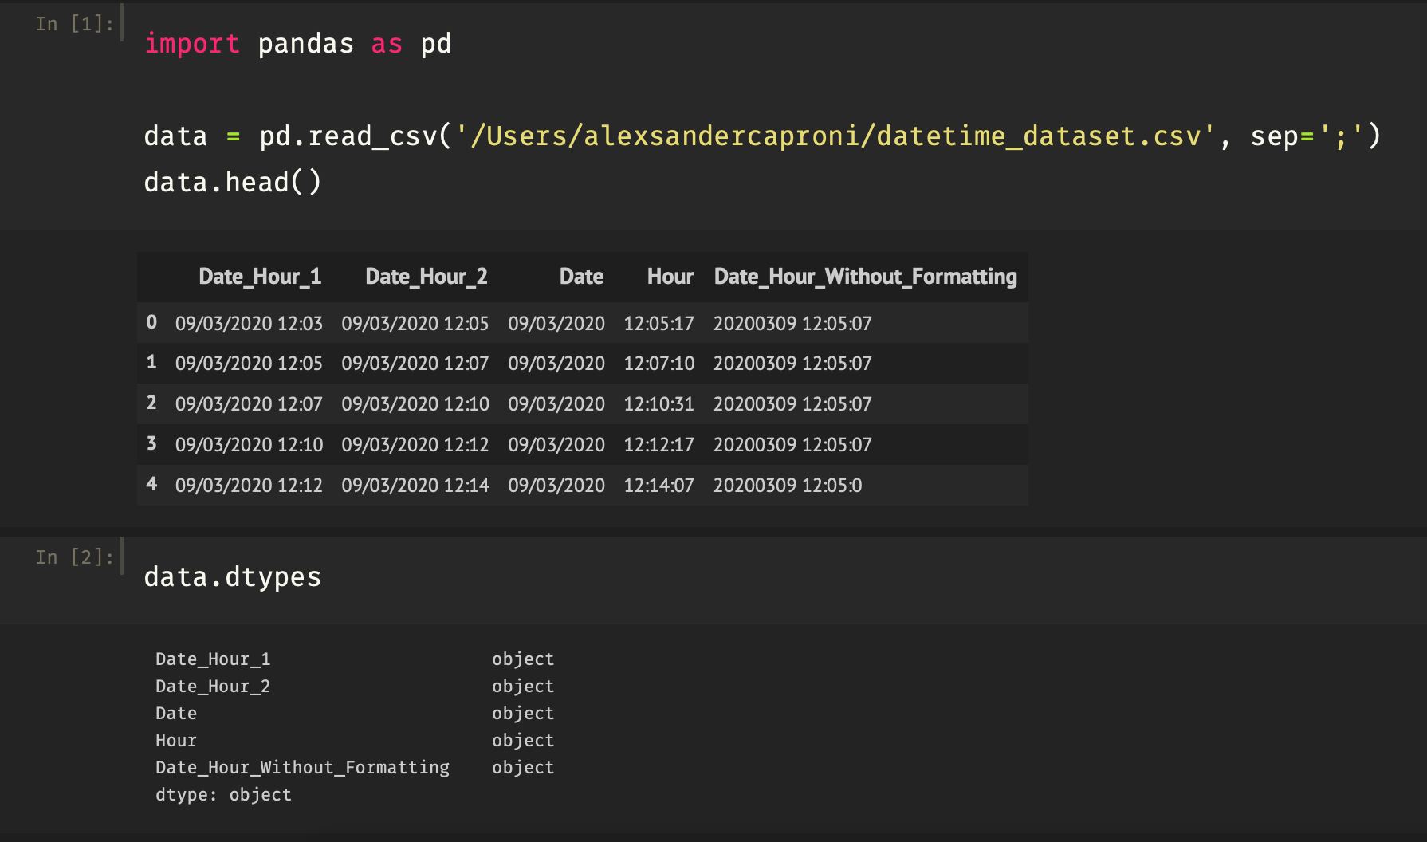Click the In [1] cell prompt
1427x842 pixels.
pos(74,24)
